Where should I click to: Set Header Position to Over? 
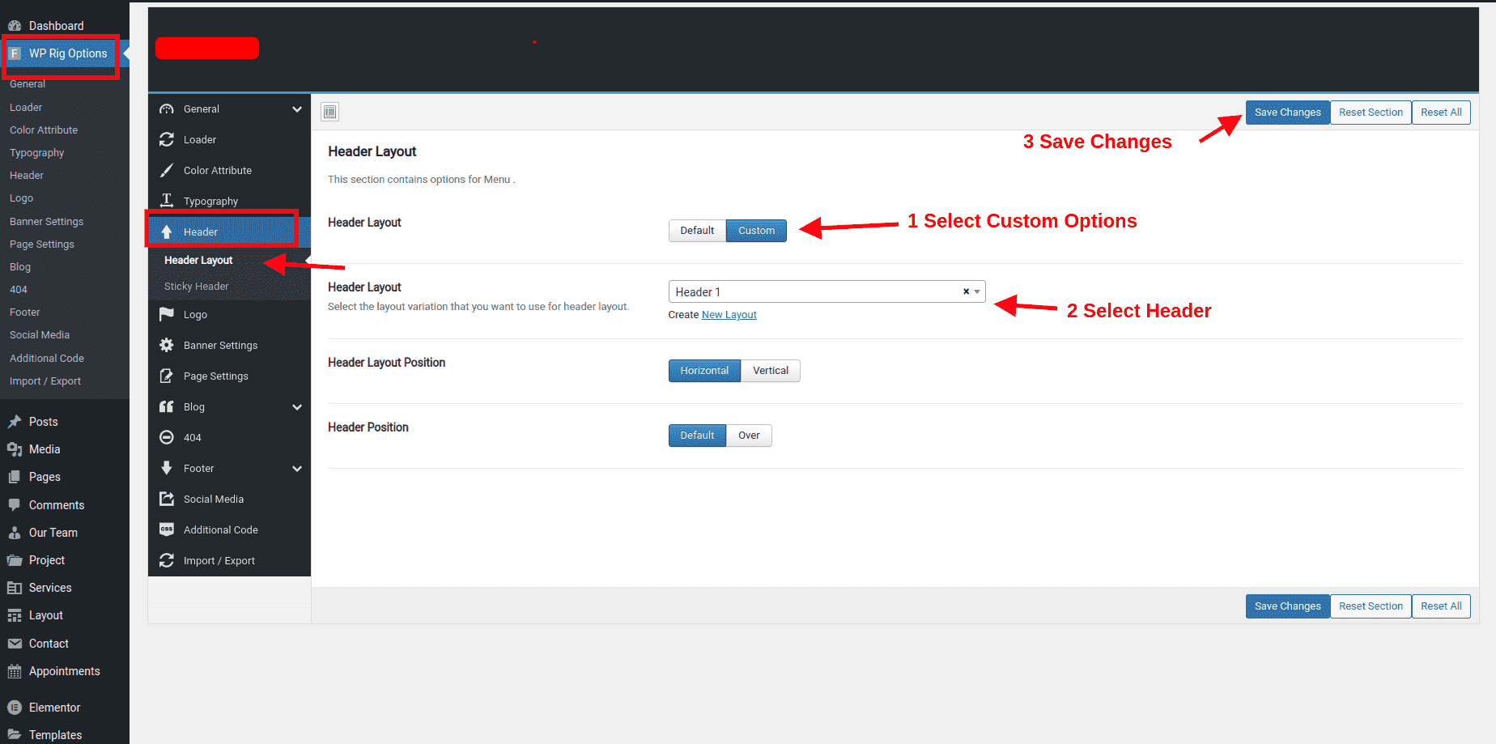[x=749, y=436]
